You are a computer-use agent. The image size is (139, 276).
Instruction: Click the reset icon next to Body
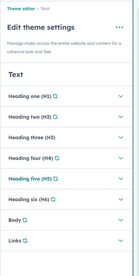click(25, 220)
